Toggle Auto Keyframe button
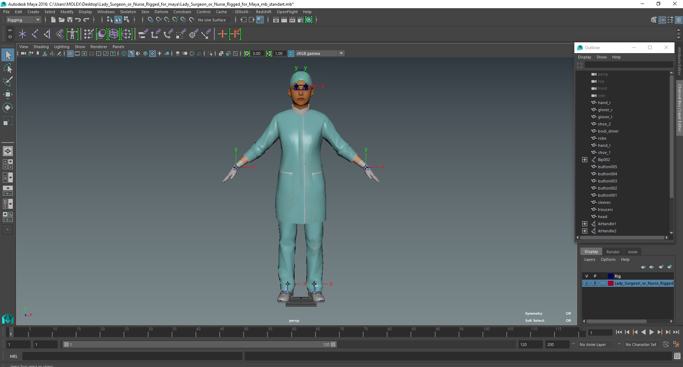683x367 pixels. click(666, 345)
